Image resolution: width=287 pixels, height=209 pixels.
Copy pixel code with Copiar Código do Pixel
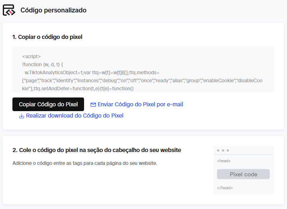48,104
